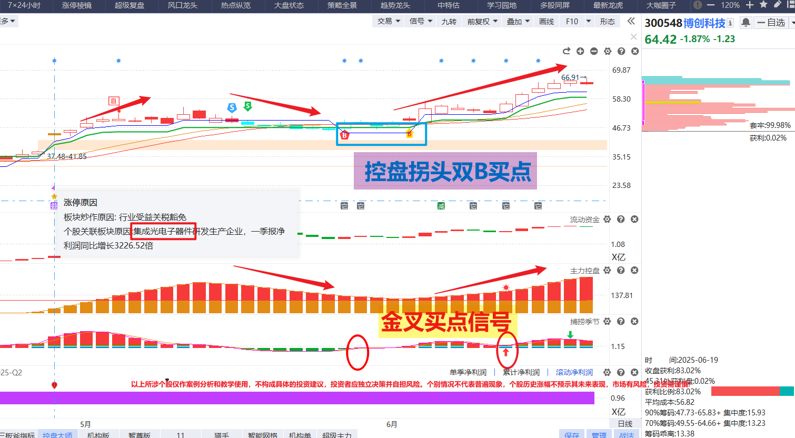The height and width of the screenshot is (438, 795).
Task: Open the 大盘状态 tab
Action: tap(289, 5)
